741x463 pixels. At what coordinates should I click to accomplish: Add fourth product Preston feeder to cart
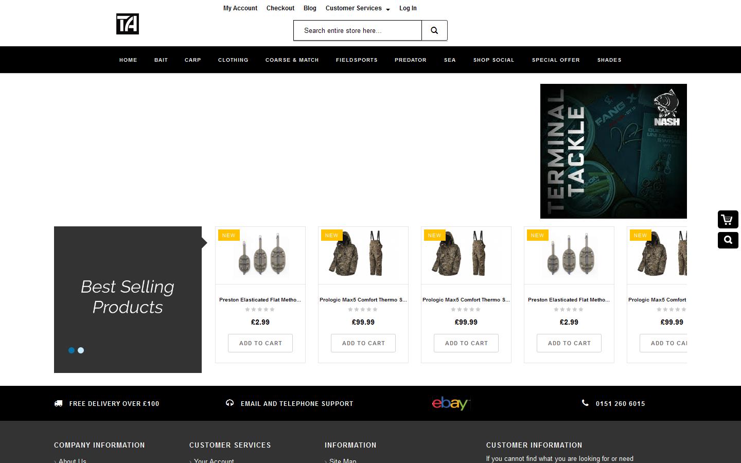coord(569,343)
